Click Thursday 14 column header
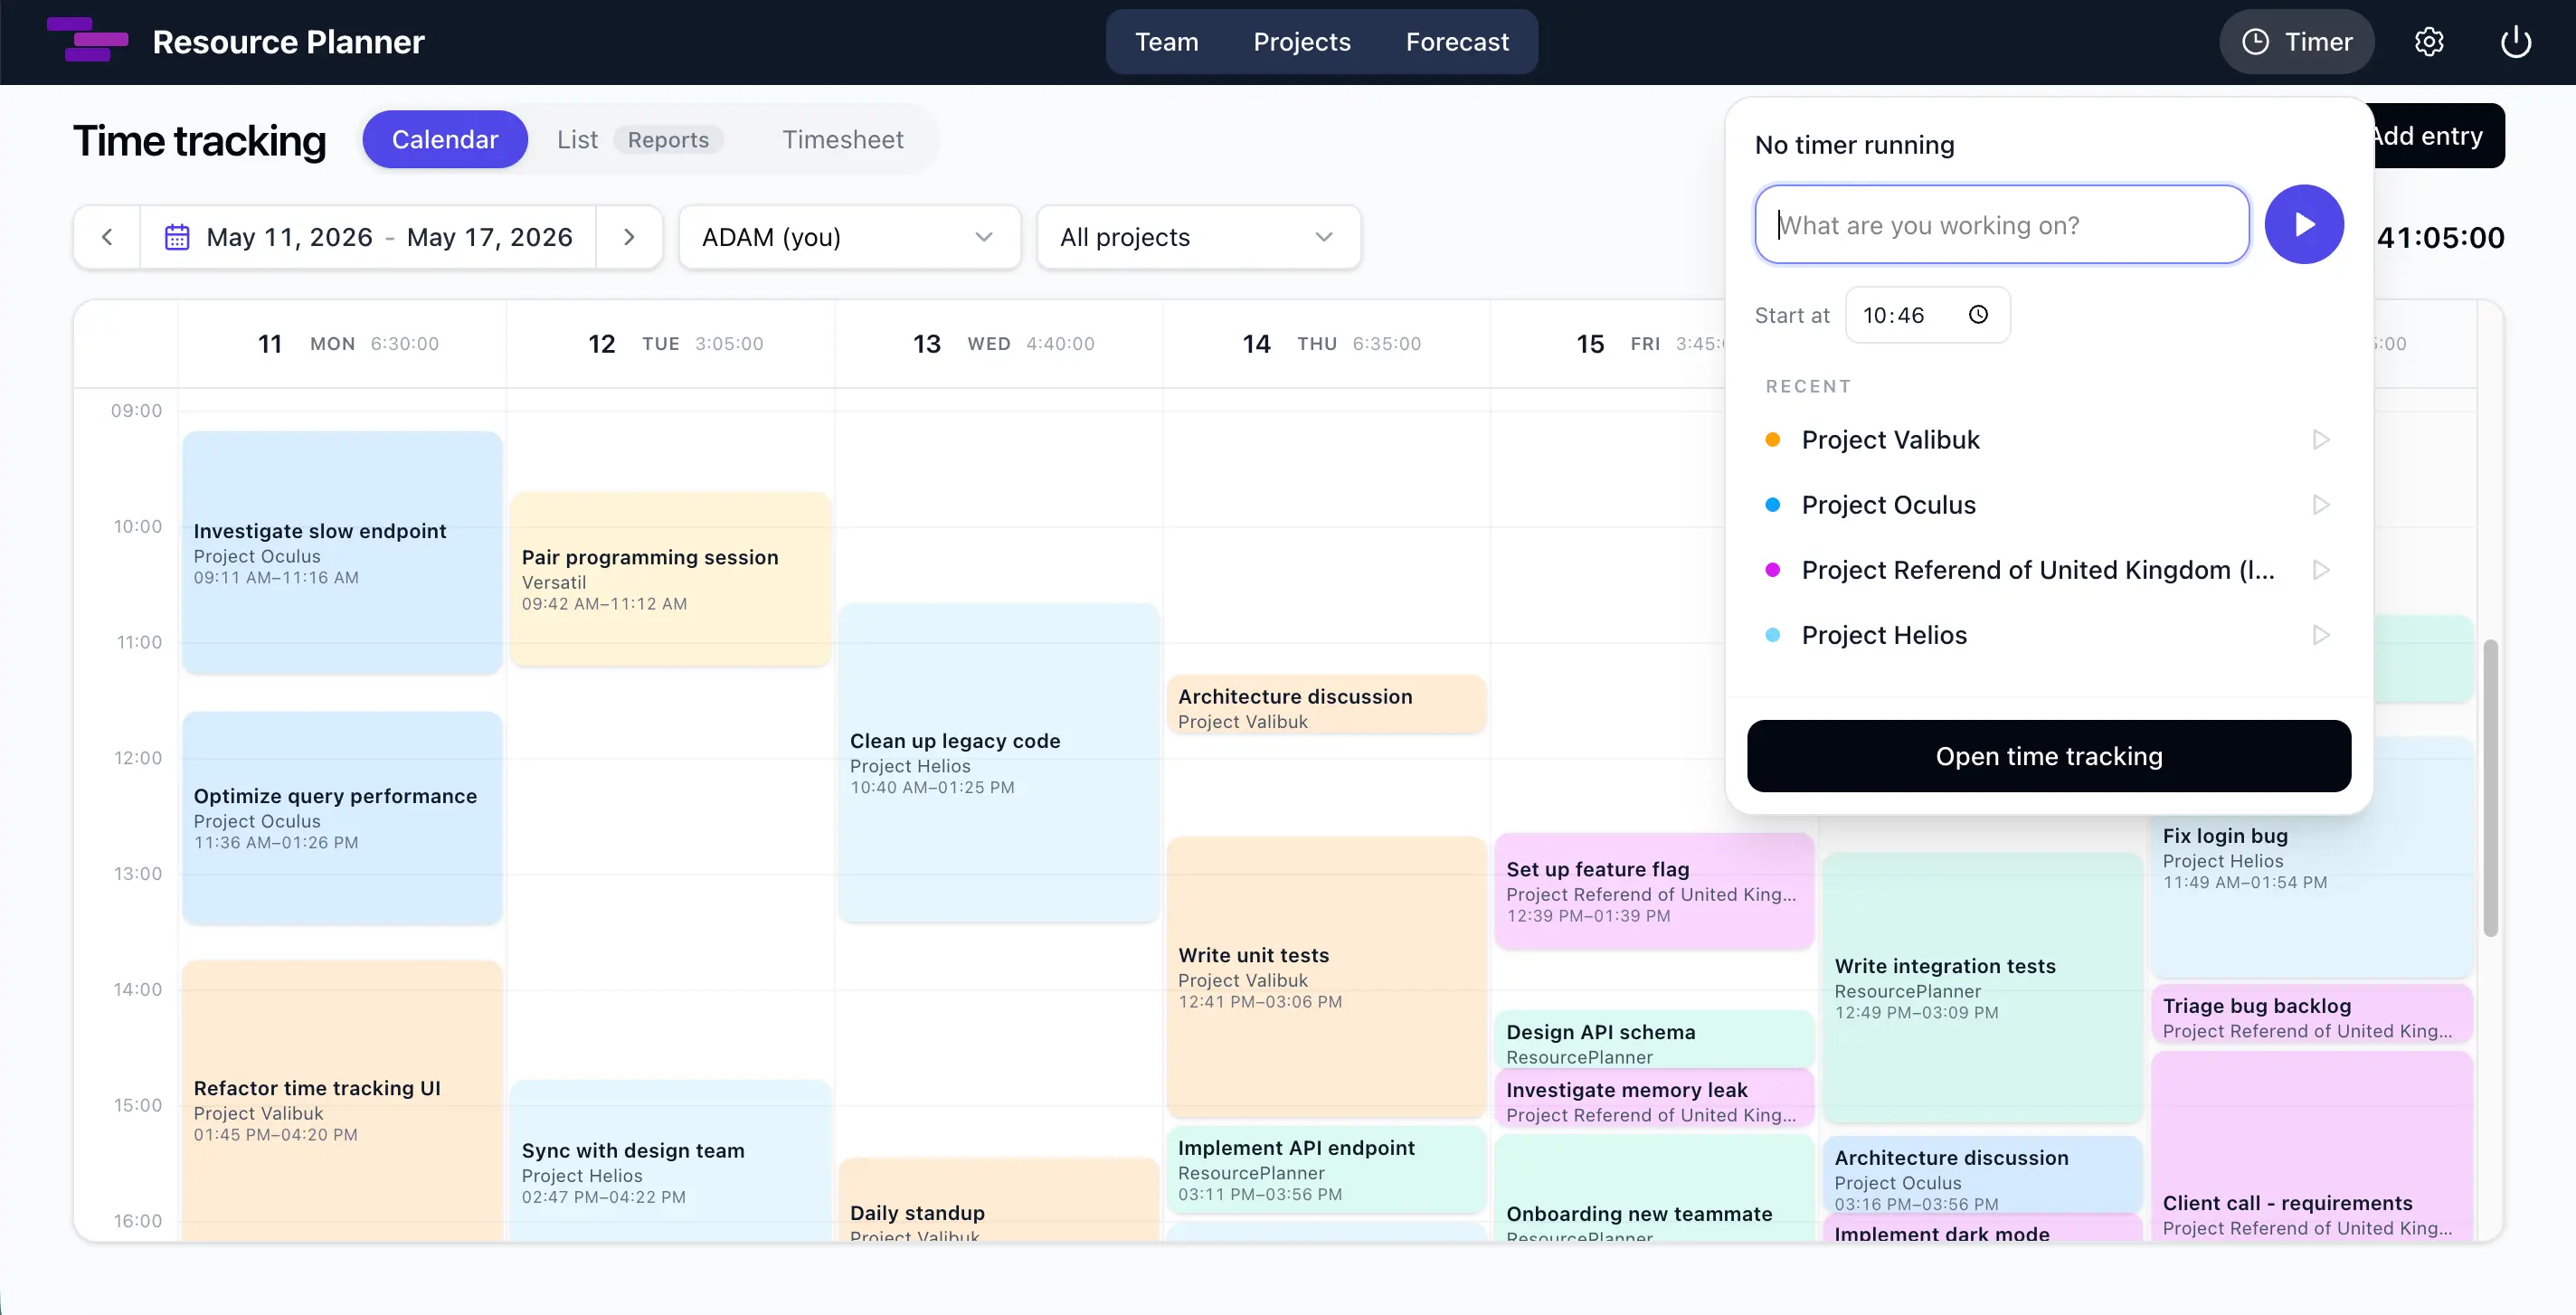Screen dimensions: 2576x1315 point(1326,344)
